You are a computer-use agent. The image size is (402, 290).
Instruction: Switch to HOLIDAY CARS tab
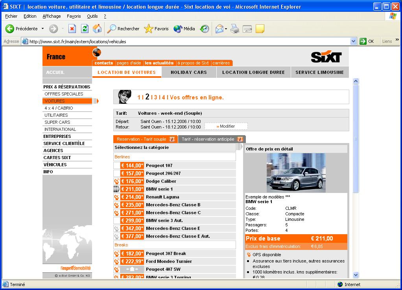pos(189,72)
